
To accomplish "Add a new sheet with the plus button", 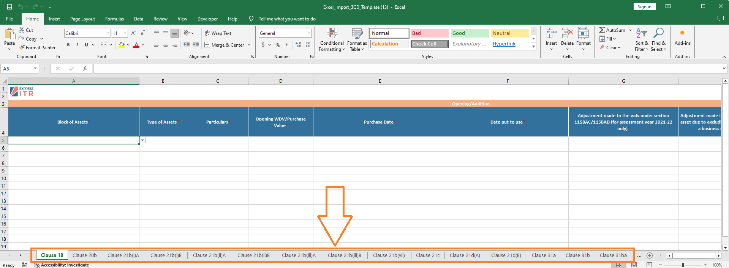I will (x=650, y=255).
